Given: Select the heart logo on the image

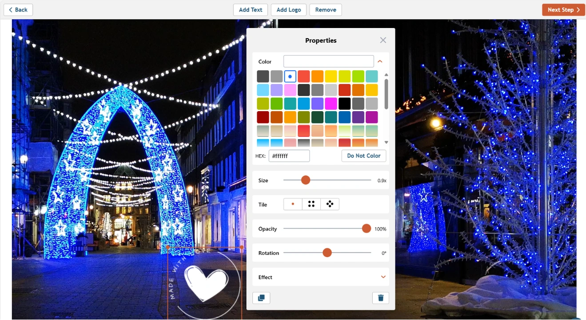Looking at the screenshot, I should click(x=206, y=283).
